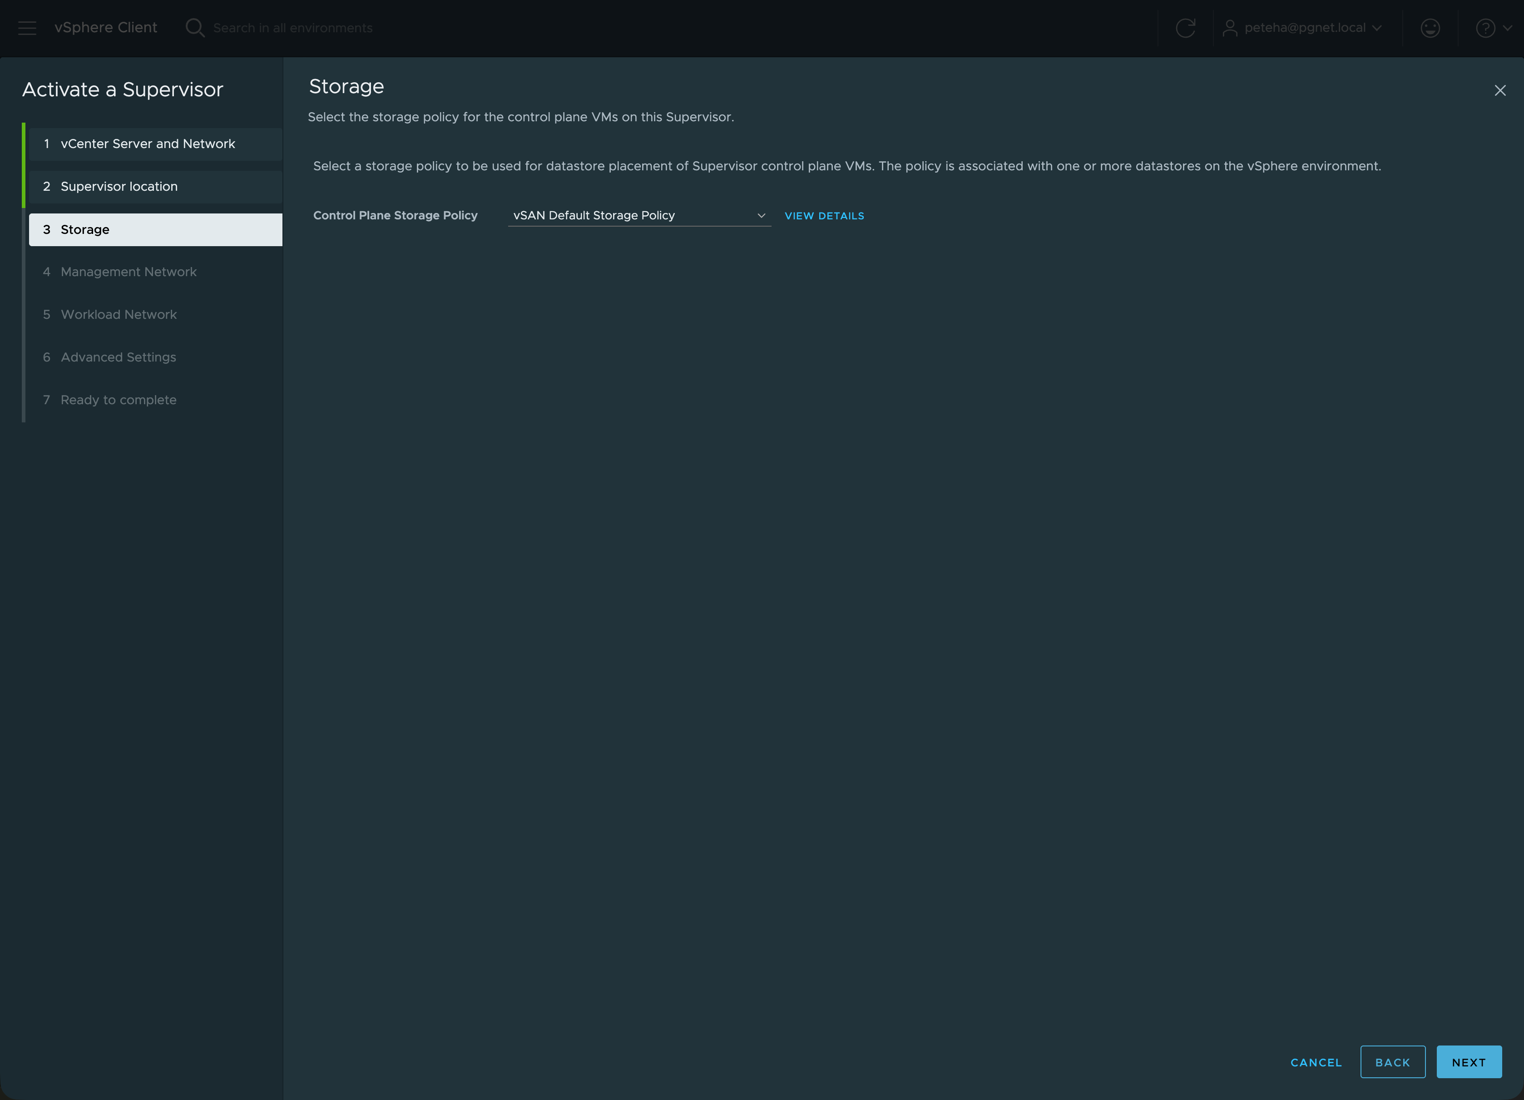
Task: Expand the help menu chevron
Action: [1507, 28]
